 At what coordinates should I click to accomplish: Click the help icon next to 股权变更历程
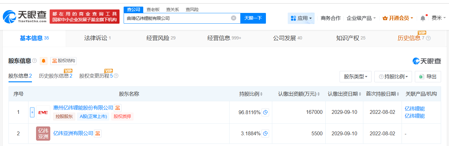116,76
